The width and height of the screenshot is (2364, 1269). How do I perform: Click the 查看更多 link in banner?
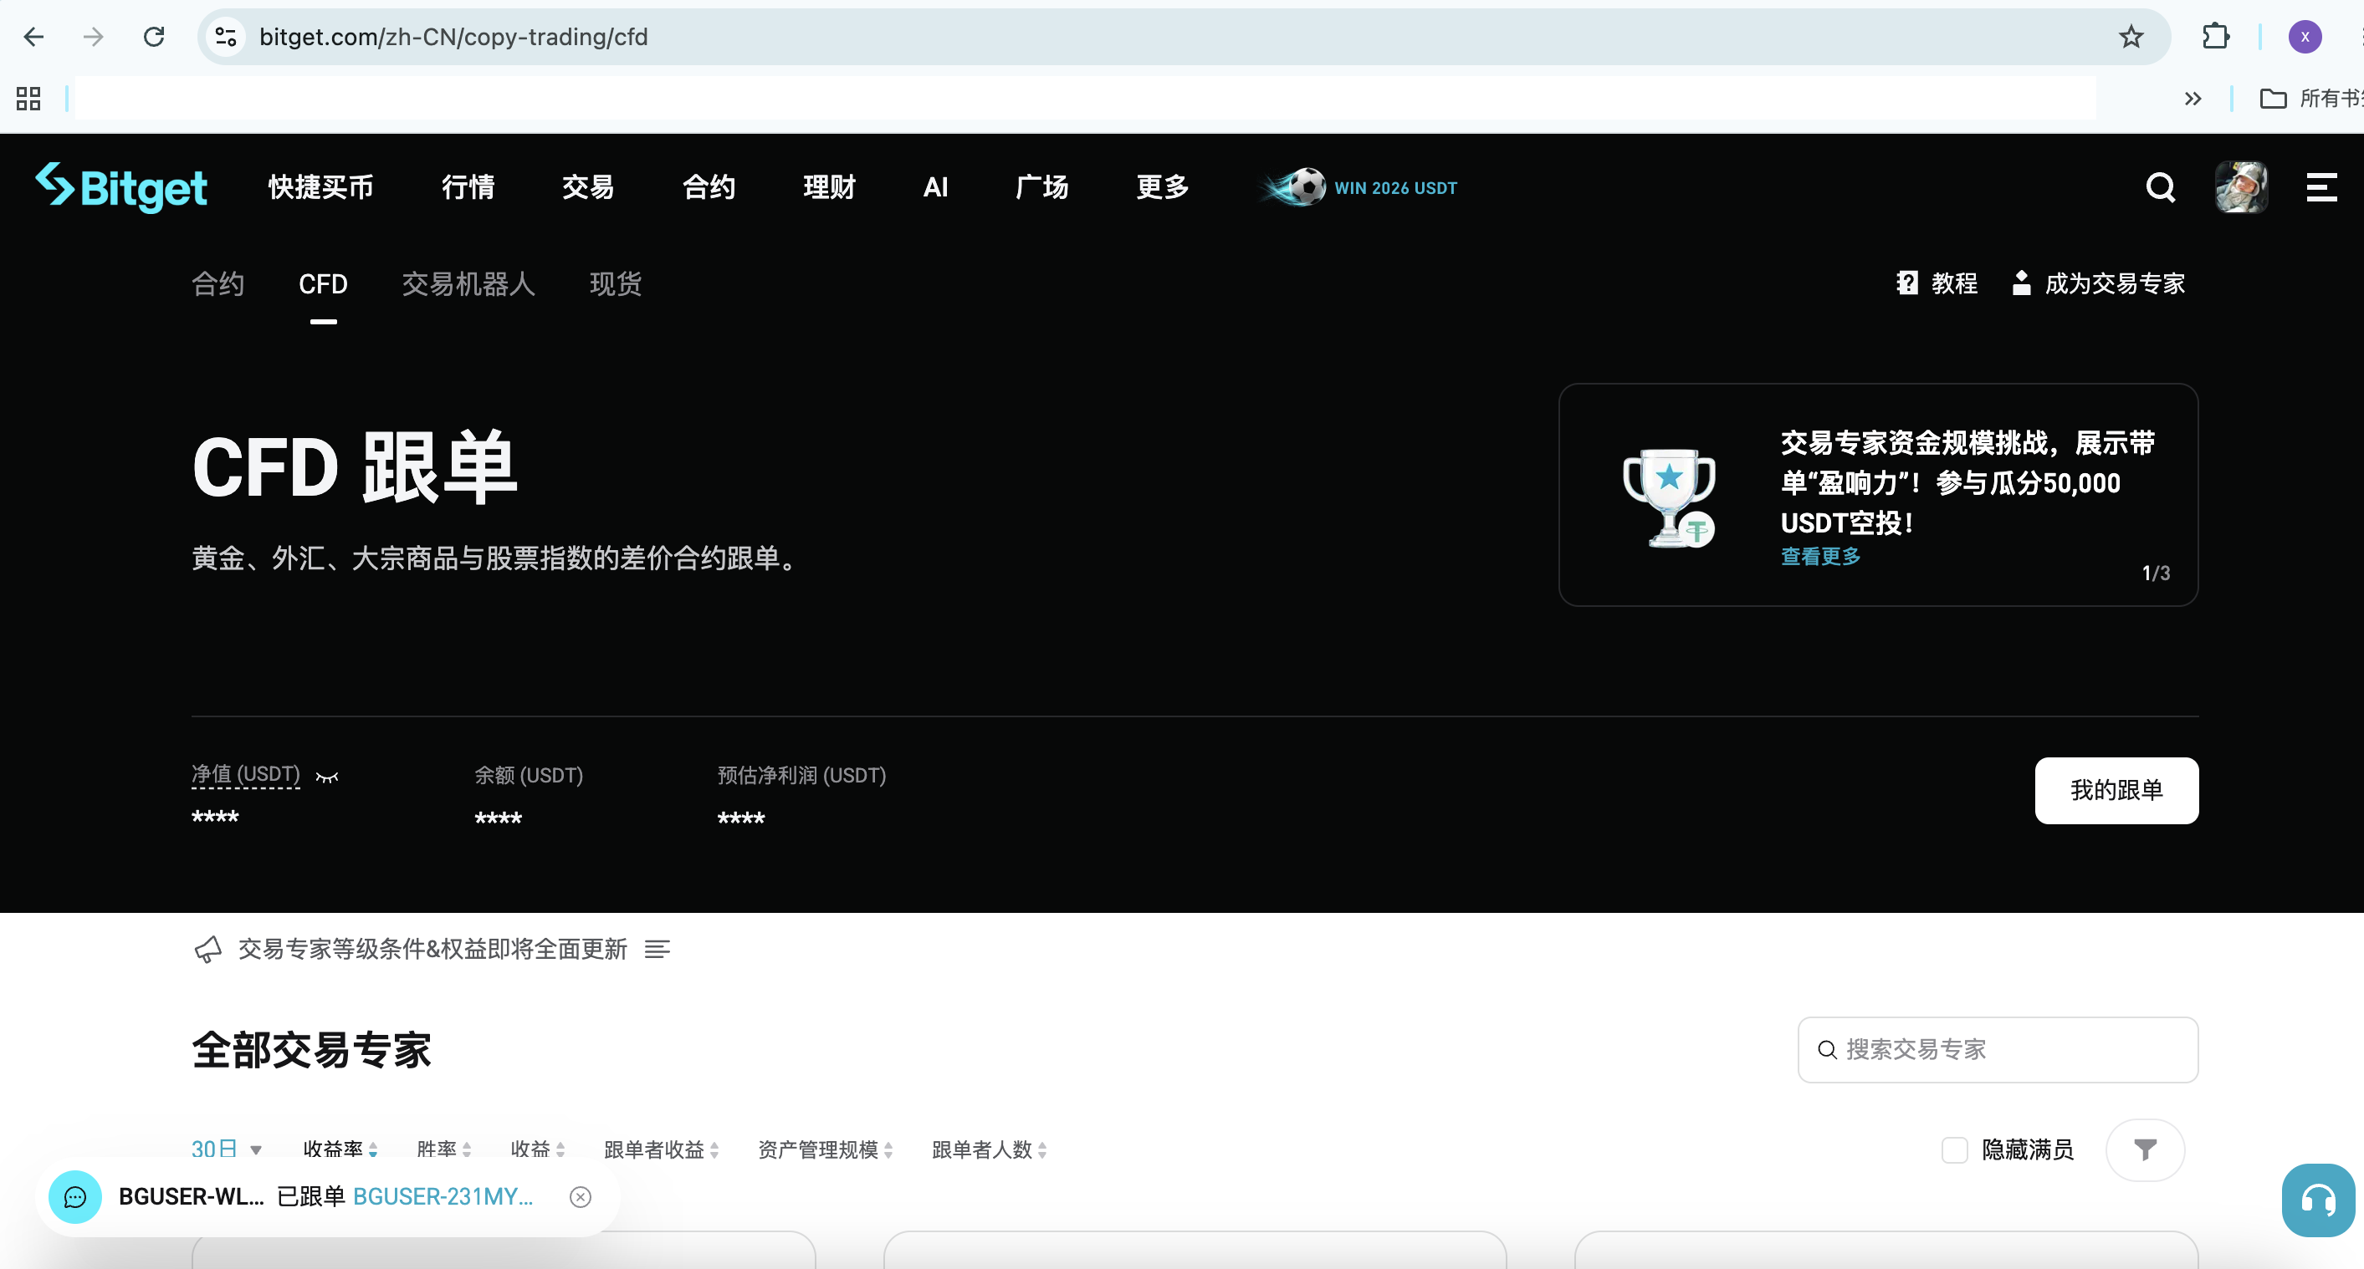point(1821,557)
